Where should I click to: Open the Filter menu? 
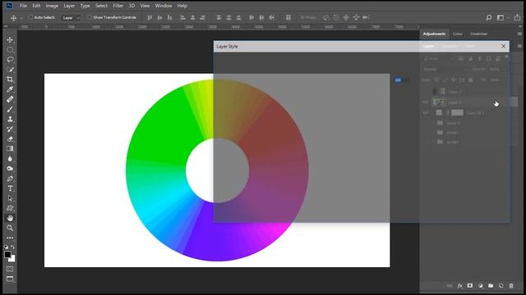tap(118, 6)
